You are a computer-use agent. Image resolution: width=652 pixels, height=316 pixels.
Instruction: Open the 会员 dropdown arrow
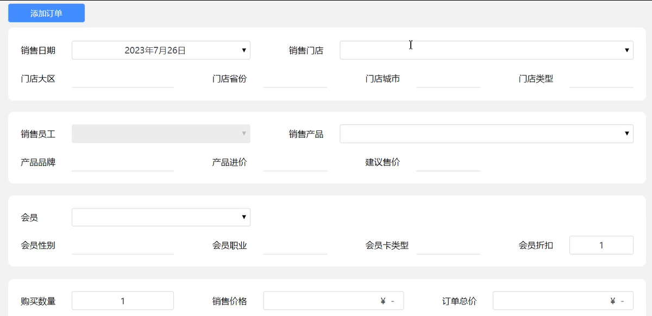point(244,217)
